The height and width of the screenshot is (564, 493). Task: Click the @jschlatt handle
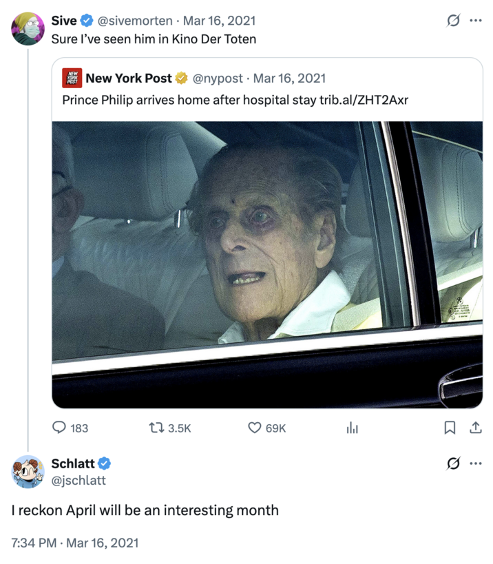tap(79, 480)
